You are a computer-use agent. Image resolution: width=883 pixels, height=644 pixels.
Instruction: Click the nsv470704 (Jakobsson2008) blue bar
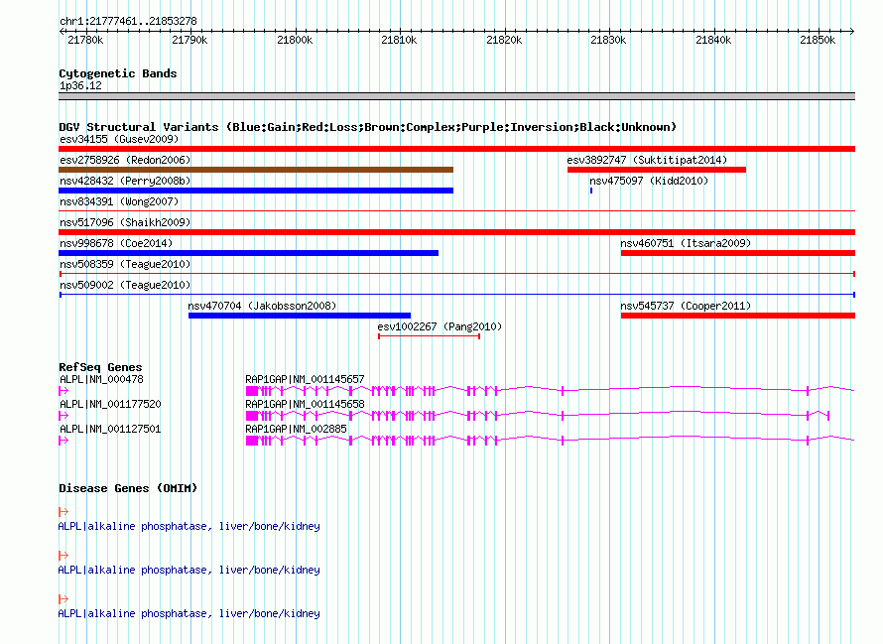pos(300,316)
